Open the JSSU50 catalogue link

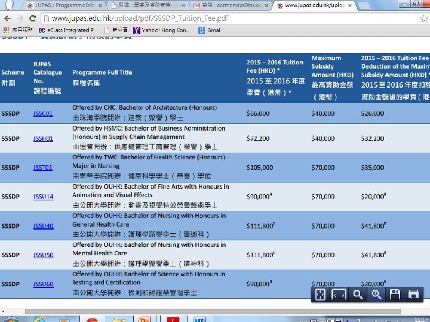(x=44, y=255)
